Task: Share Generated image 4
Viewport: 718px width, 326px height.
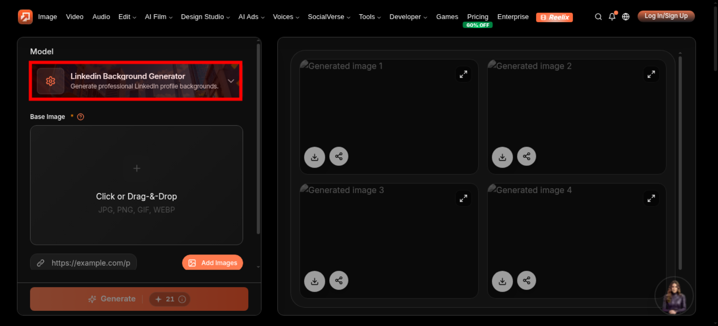Action: [527, 280]
